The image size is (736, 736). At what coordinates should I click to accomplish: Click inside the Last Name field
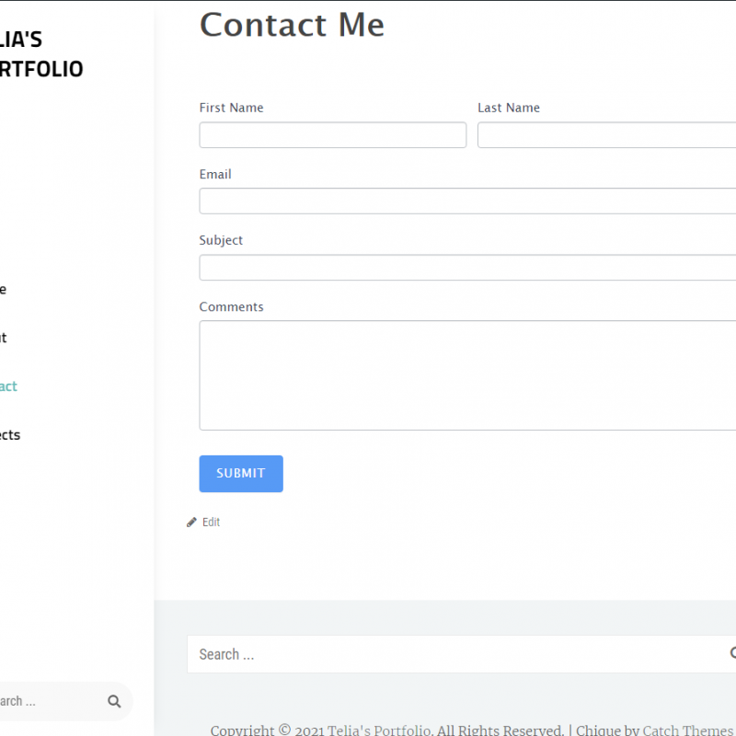(x=607, y=134)
